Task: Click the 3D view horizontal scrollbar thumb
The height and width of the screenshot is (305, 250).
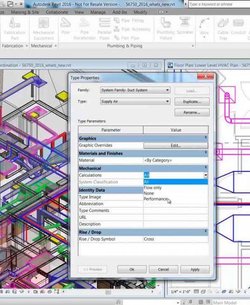Action: 108,291
